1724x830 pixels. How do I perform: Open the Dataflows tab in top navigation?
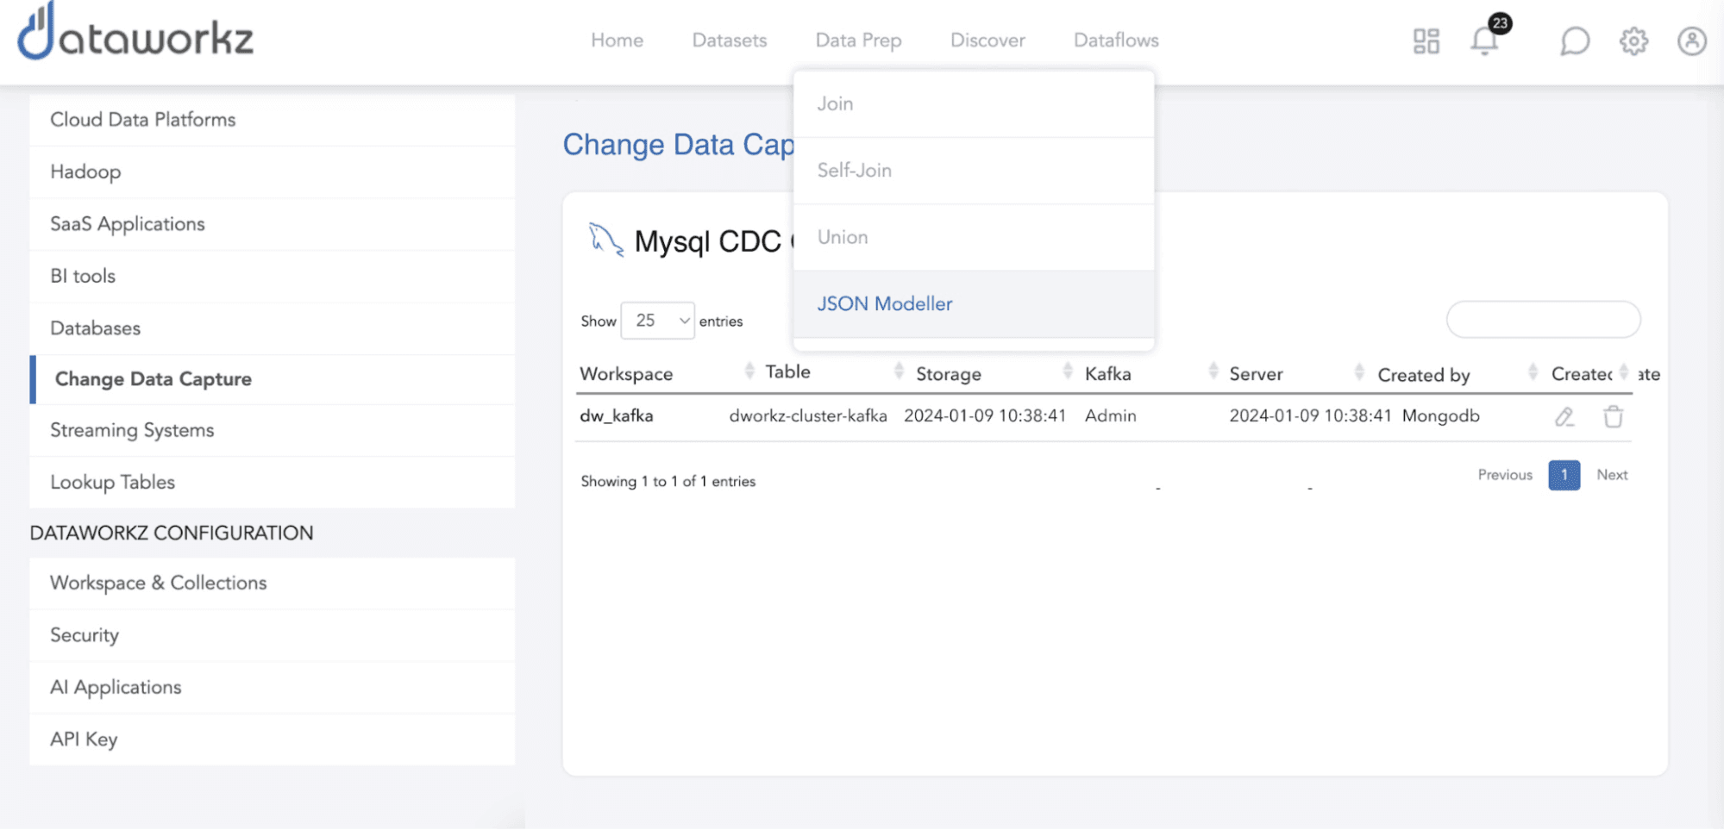click(x=1116, y=41)
